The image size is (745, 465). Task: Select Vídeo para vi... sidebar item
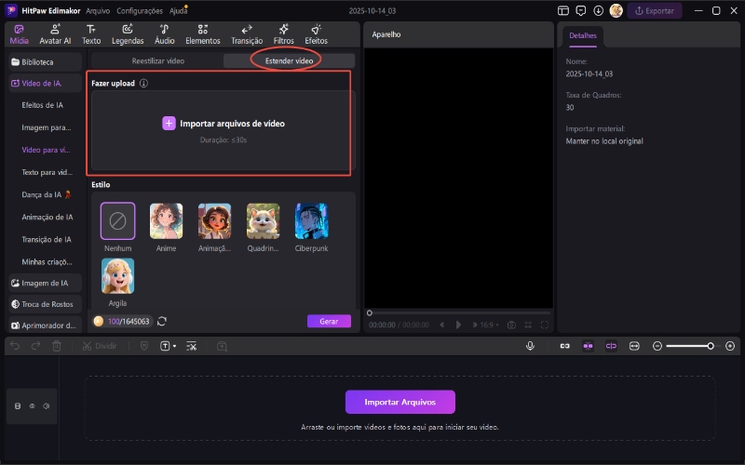pos(46,150)
